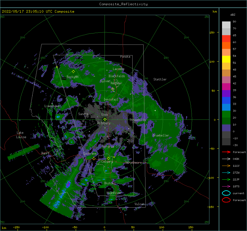
Task: Select the dark green 20-10 dBZ swatch
Action: (226, 121)
